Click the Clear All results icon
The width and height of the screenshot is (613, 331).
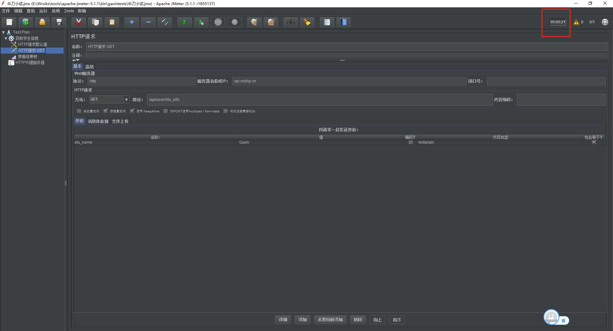click(271, 22)
